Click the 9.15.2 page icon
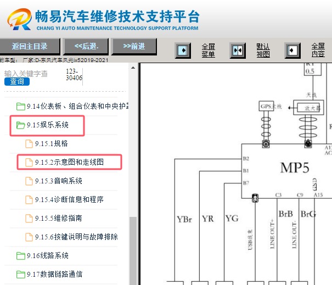Screen dimensions: 332x285 click(x=29, y=163)
